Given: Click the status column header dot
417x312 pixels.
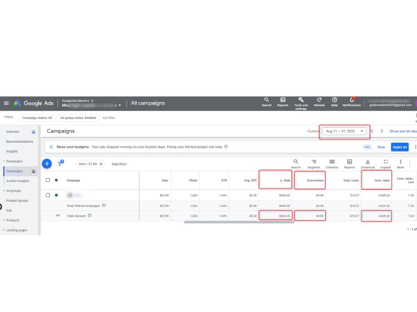Looking at the screenshot, I should pos(56,180).
